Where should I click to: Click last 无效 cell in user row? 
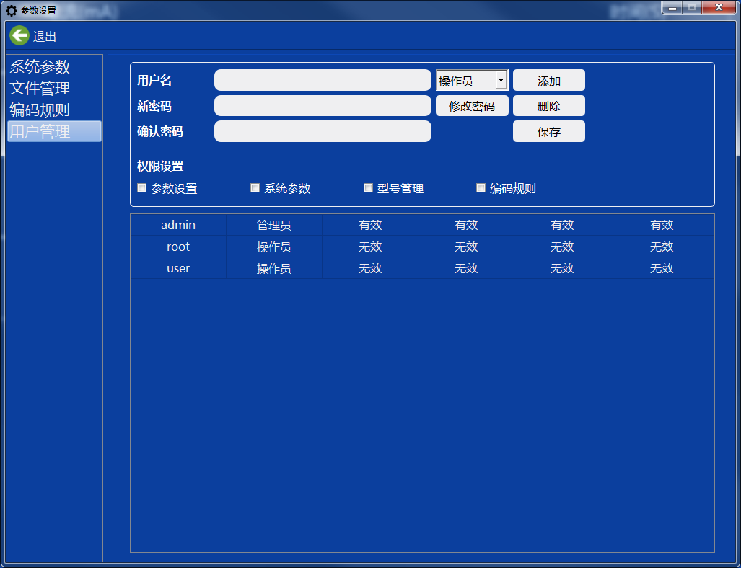tap(662, 268)
